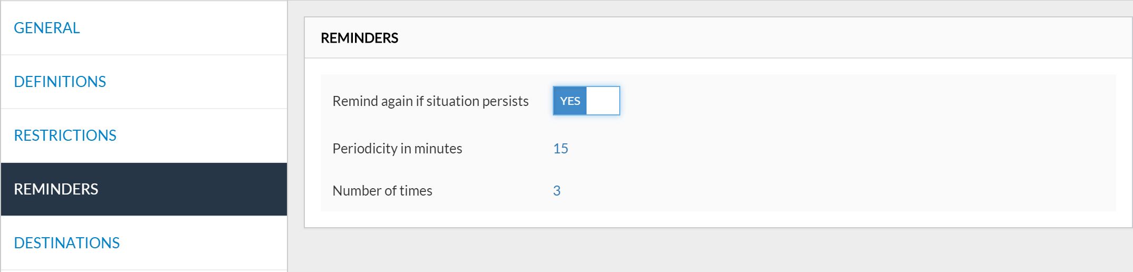Viewport: 1133px width, 272px height.
Task: Open the DESTINATIONS tab
Action: coord(66,243)
